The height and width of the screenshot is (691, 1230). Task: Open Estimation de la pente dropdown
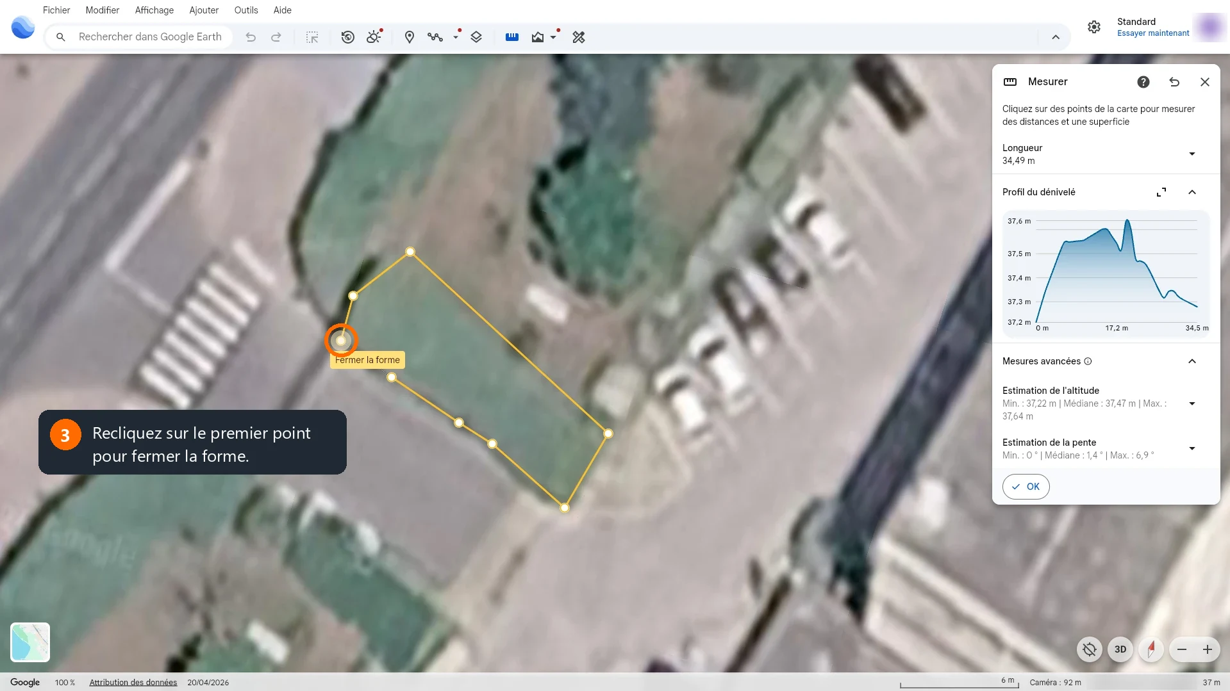coord(1192,448)
